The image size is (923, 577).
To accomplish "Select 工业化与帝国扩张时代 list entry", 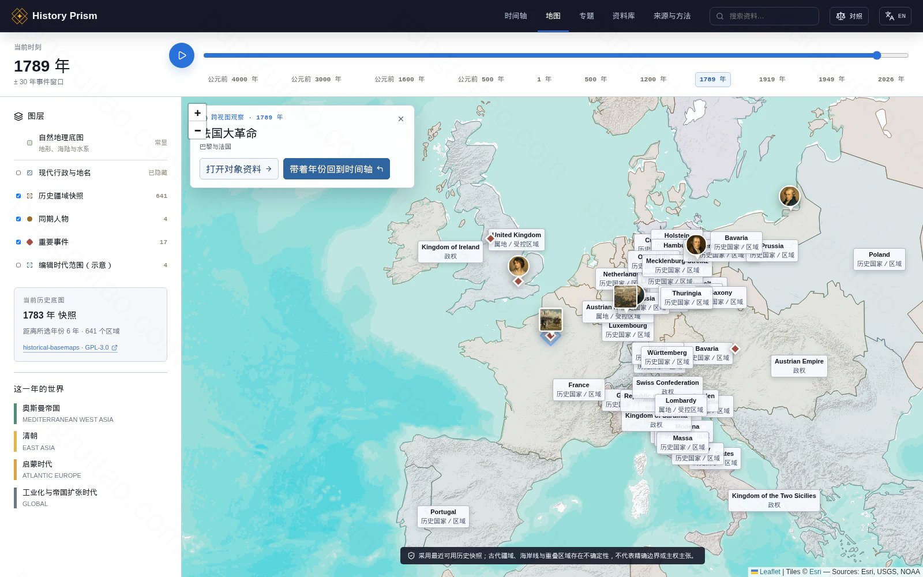I will pos(91,497).
